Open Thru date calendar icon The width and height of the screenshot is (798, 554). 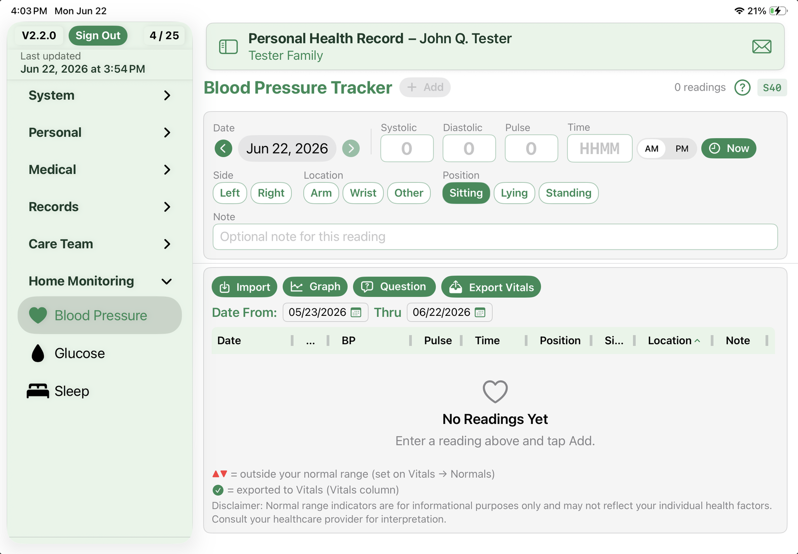coord(480,312)
